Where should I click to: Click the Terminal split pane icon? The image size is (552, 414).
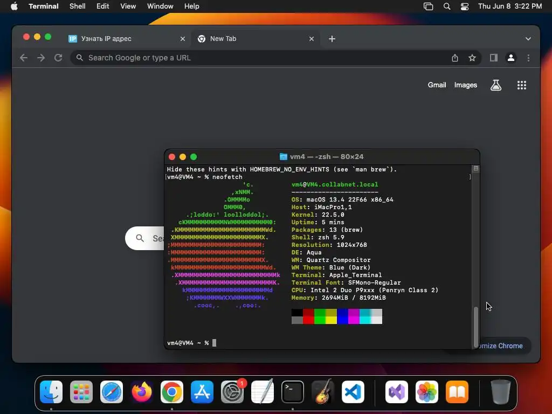475,169
